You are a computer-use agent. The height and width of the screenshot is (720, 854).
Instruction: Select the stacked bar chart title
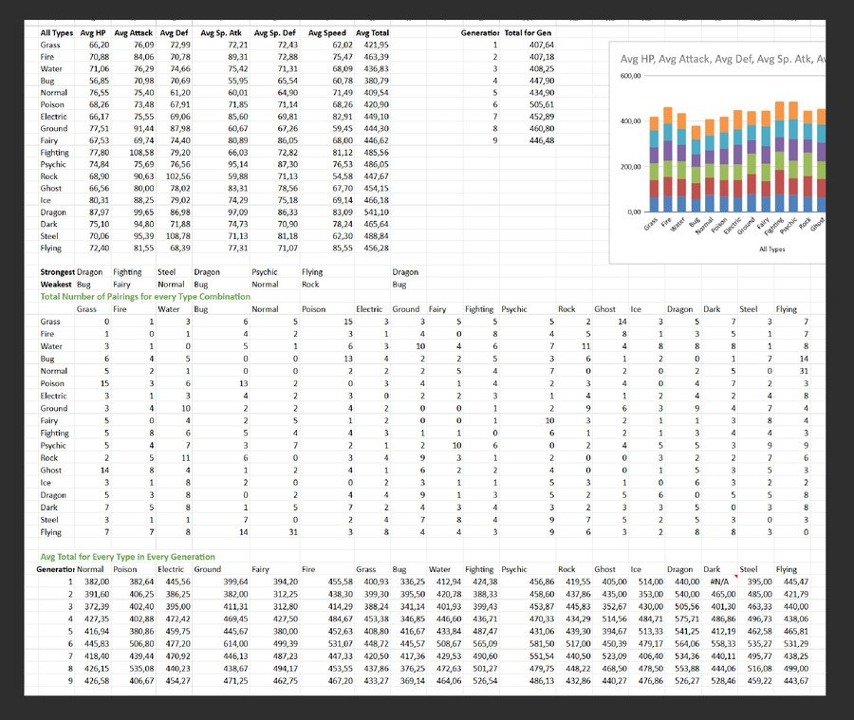(x=722, y=59)
